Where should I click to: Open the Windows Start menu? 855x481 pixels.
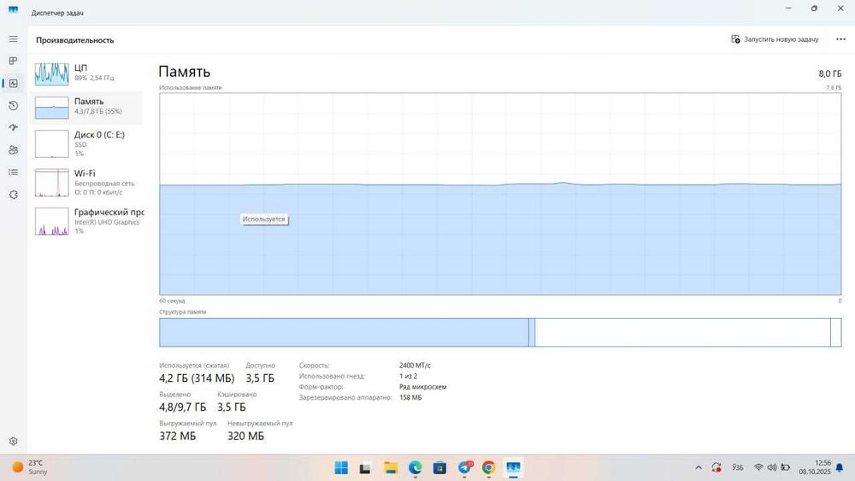(x=341, y=468)
